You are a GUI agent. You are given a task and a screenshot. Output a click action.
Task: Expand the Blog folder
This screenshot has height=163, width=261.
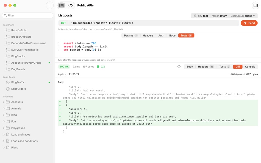4,115
